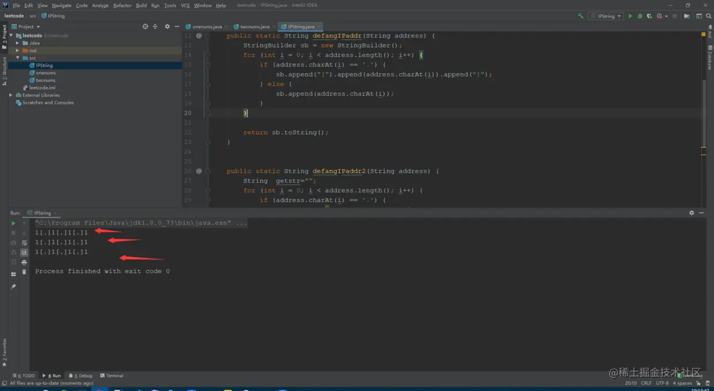Click the up-stack-trace arrow in Run panel
This screenshot has width=714, height=391.
tap(24, 223)
